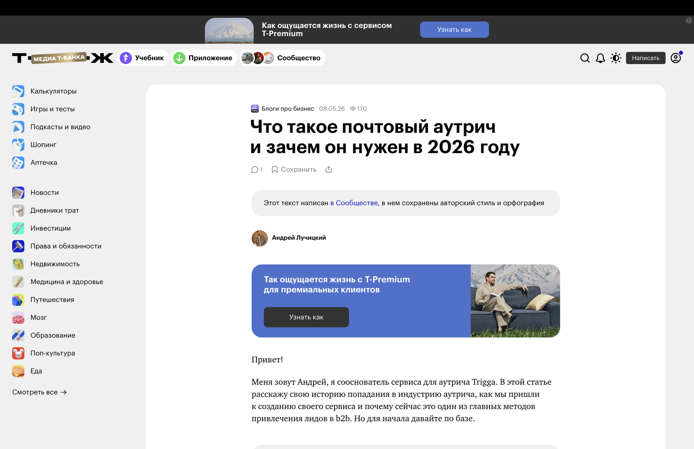This screenshot has width=694, height=449.
Task: Click the Подкасты и видео sidebar icon
Action: point(18,127)
